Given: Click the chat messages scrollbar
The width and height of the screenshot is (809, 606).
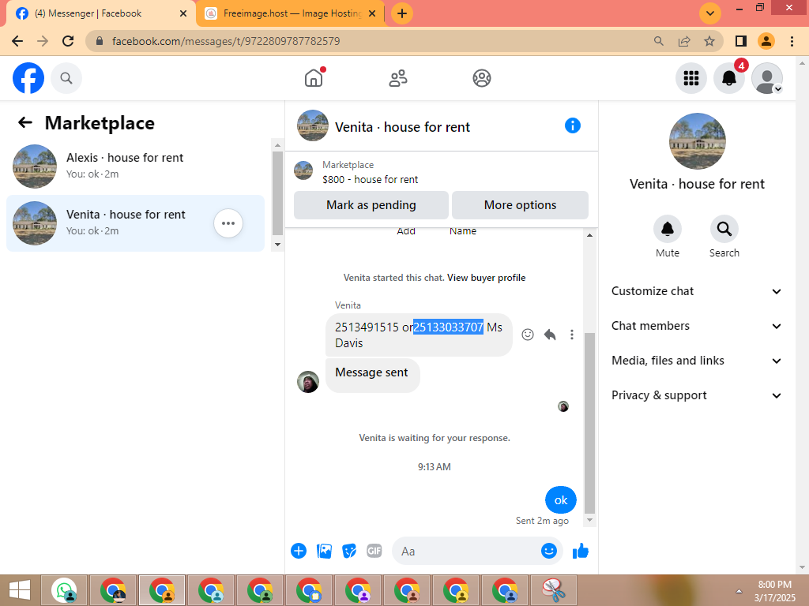Looking at the screenshot, I should coord(589,423).
